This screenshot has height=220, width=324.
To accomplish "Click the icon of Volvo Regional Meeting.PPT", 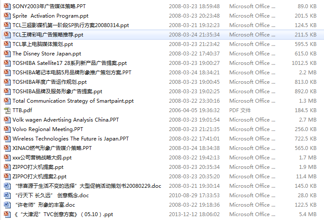I will click(x=7, y=129).
